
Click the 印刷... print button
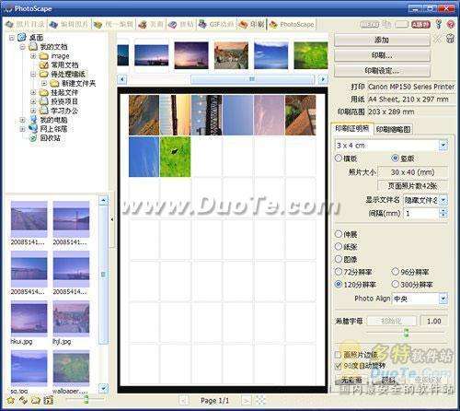tap(382, 55)
